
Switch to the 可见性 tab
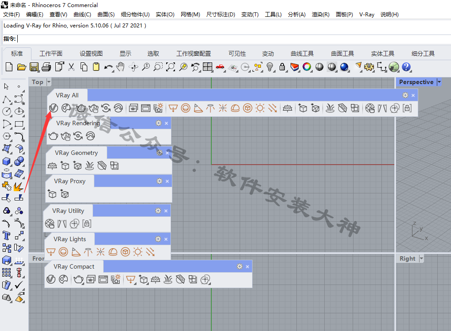click(237, 54)
